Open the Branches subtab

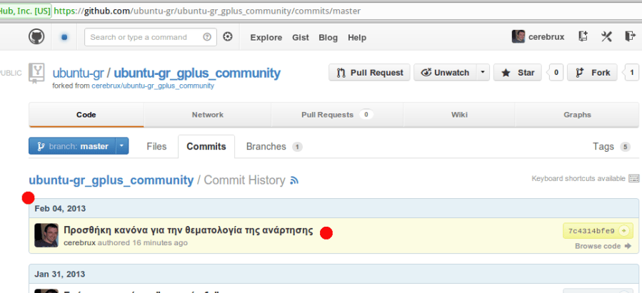(274, 146)
